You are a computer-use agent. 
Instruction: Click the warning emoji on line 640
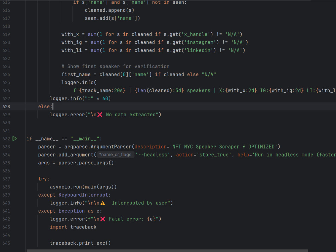pyautogui.click(x=102, y=203)
